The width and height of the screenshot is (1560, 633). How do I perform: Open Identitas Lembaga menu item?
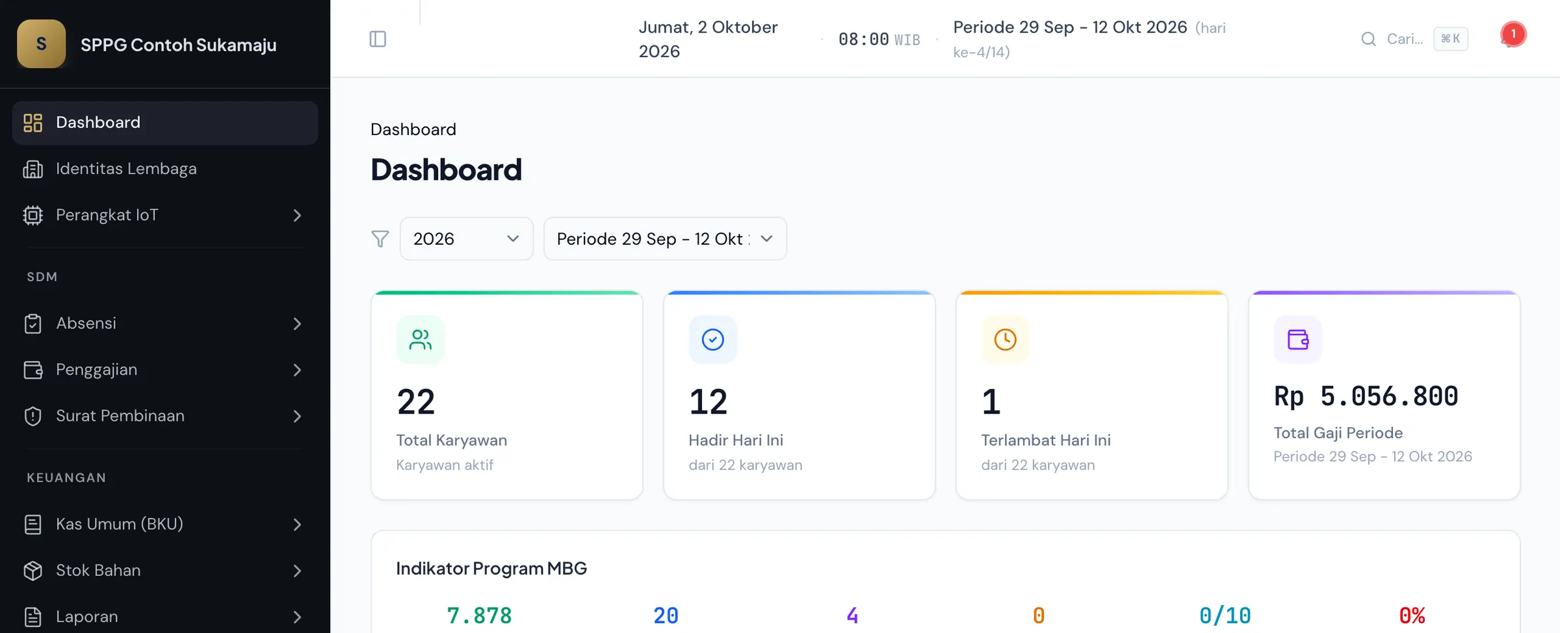pyautogui.click(x=165, y=169)
